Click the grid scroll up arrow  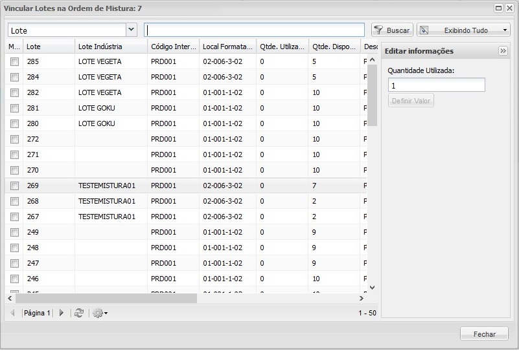point(373,59)
